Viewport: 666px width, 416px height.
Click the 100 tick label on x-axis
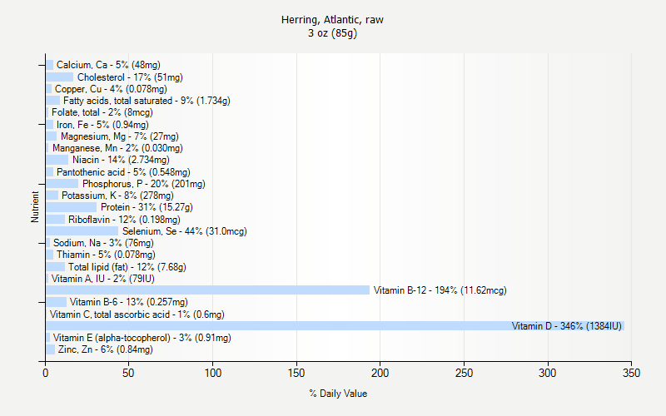(213, 374)
